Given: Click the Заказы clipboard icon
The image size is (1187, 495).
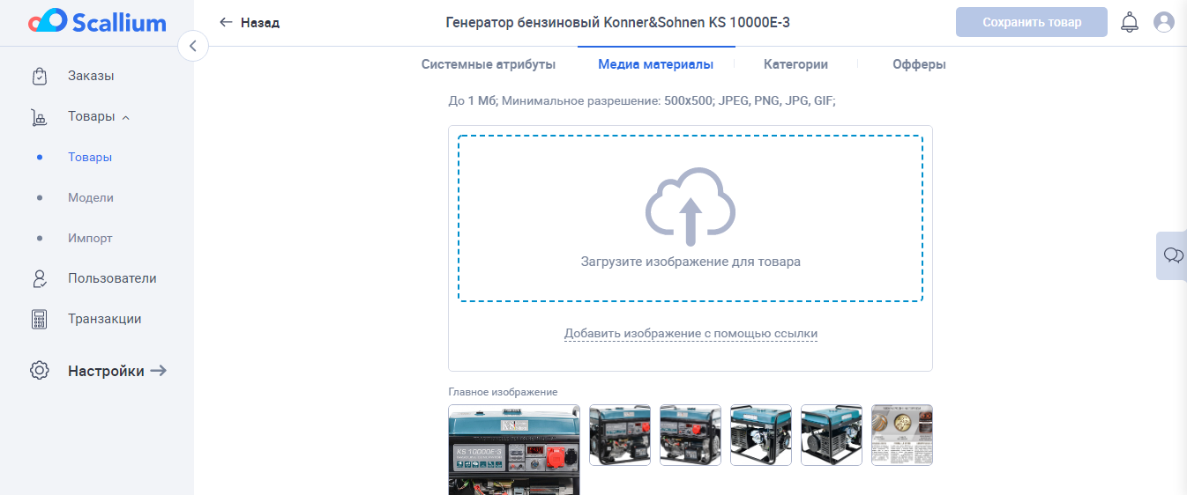Looking at the screenshot, I should [40, 77].
